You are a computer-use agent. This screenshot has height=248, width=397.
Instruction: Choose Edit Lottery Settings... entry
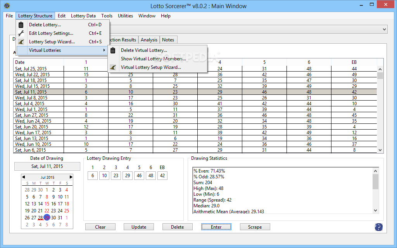pyautogui.click(x=63, y=33)
